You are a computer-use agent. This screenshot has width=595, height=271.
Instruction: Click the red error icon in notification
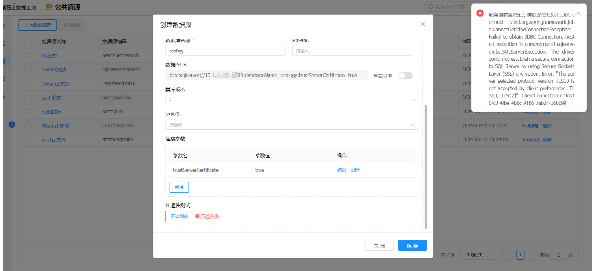(480, 13)
